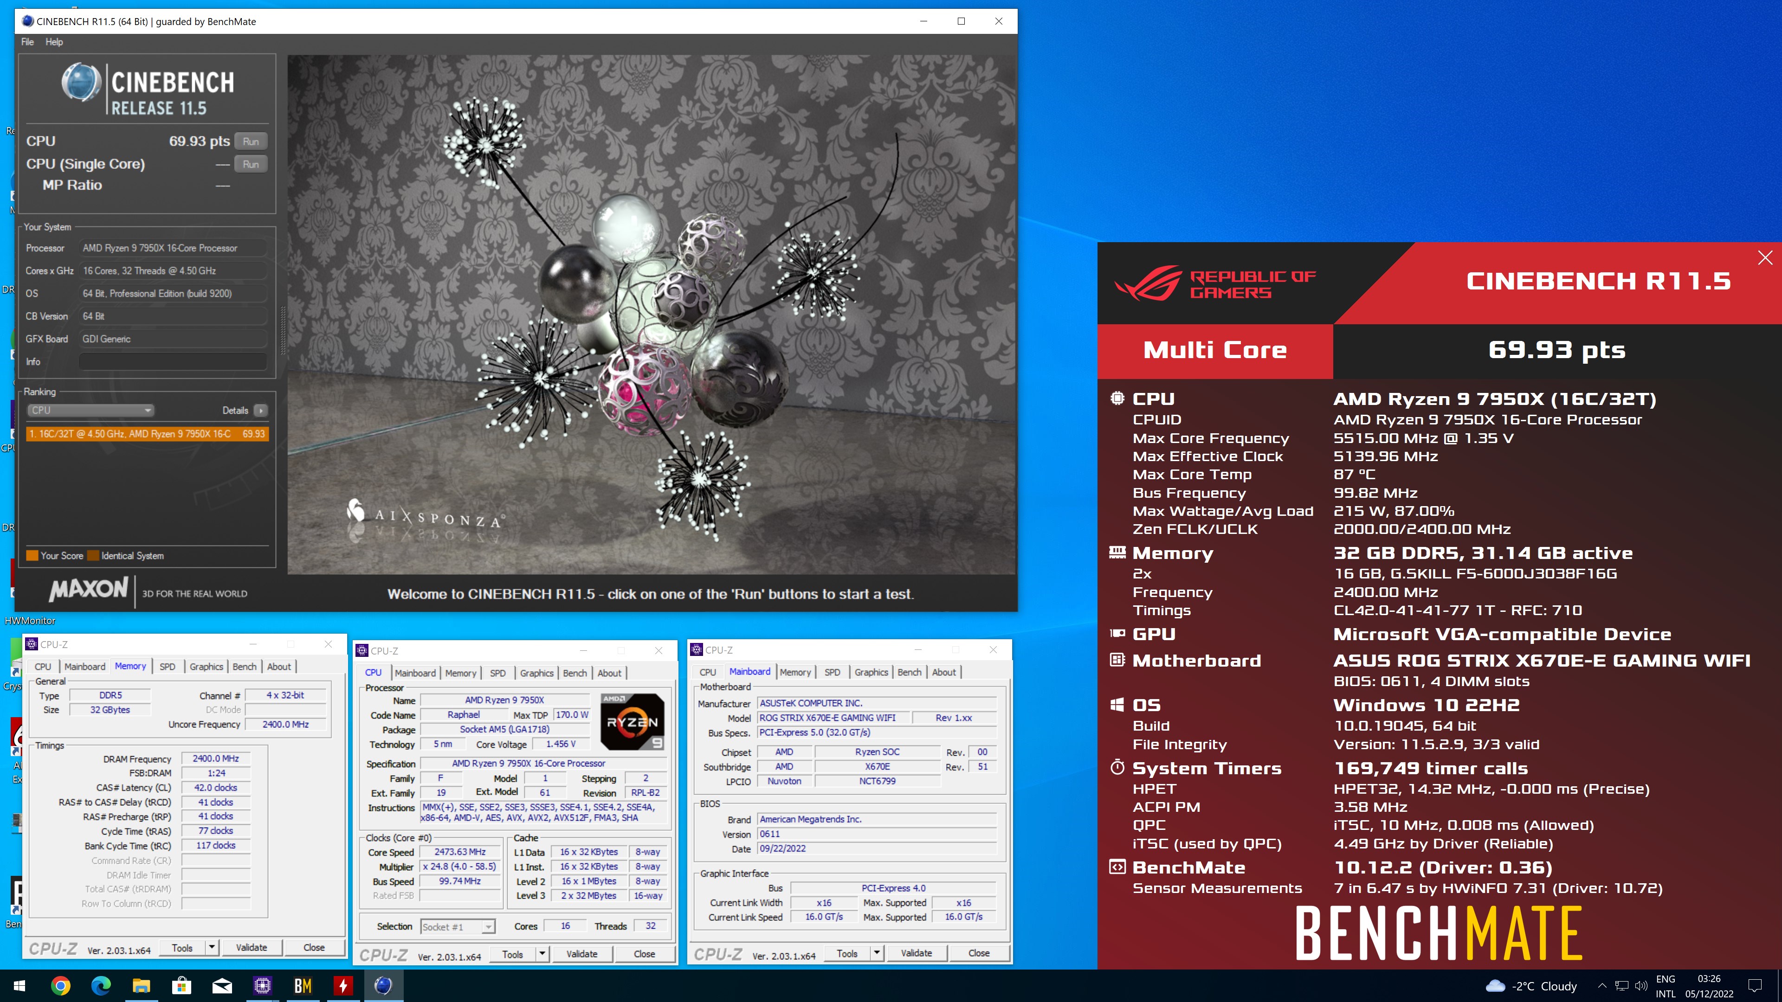Click the Core Speed 2473.63 MHz value
Image resolution: width=1782 pixels, height=1002 pixels.
pyautogui.click(x=460, y=852)
